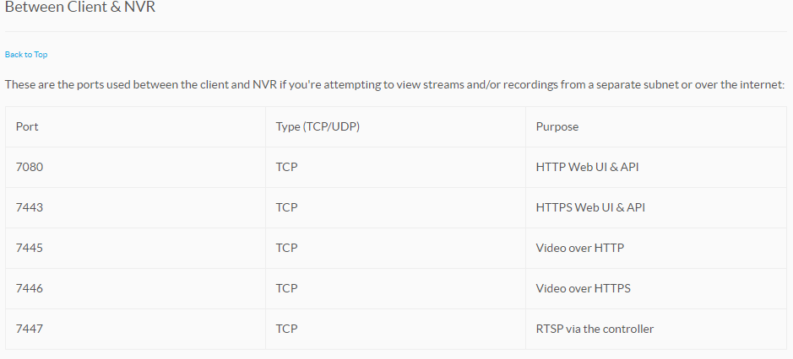The image size is (793, 359).
Task: Click the Back to Top link
Action: (x=26, y=55)
